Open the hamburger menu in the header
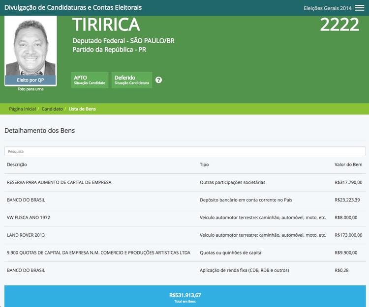 coord(360,8)
